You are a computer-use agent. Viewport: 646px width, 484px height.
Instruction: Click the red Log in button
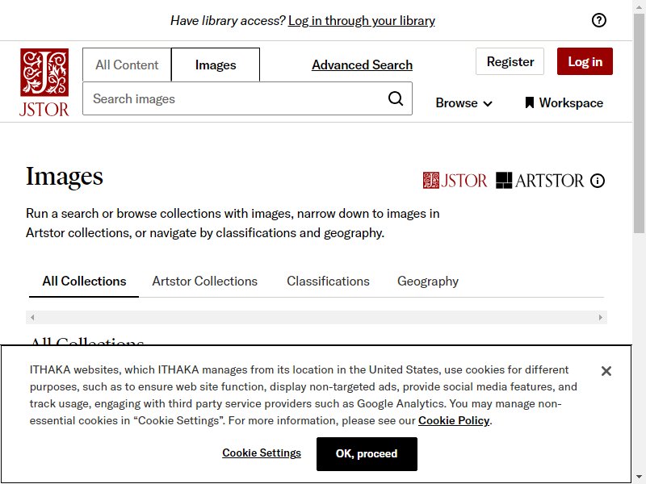585,61
